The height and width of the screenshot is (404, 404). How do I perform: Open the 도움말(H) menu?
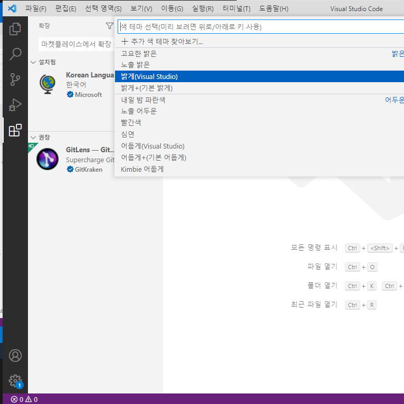274,9
